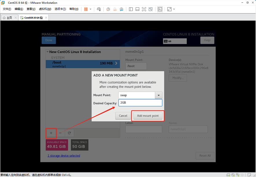The height and width of the screenshot is (177, 256).
Task: Enter full screen mode icon
Action: 144,9
